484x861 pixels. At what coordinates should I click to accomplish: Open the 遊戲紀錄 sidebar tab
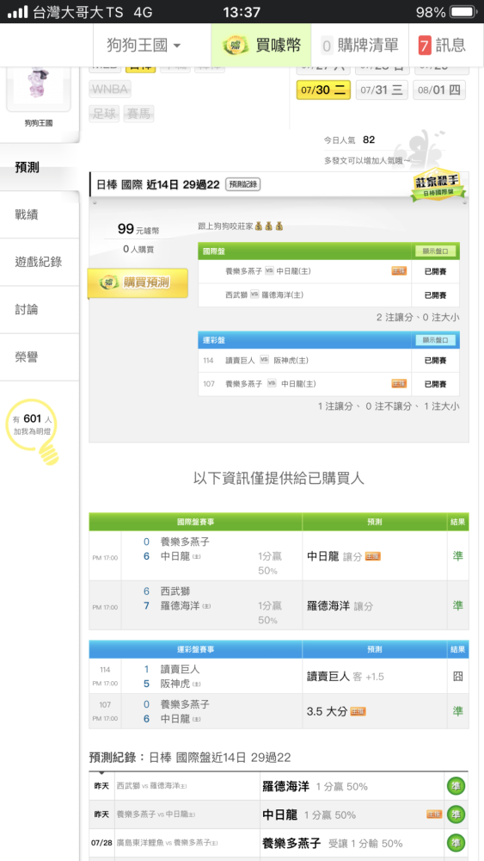(x=40, y=262)
